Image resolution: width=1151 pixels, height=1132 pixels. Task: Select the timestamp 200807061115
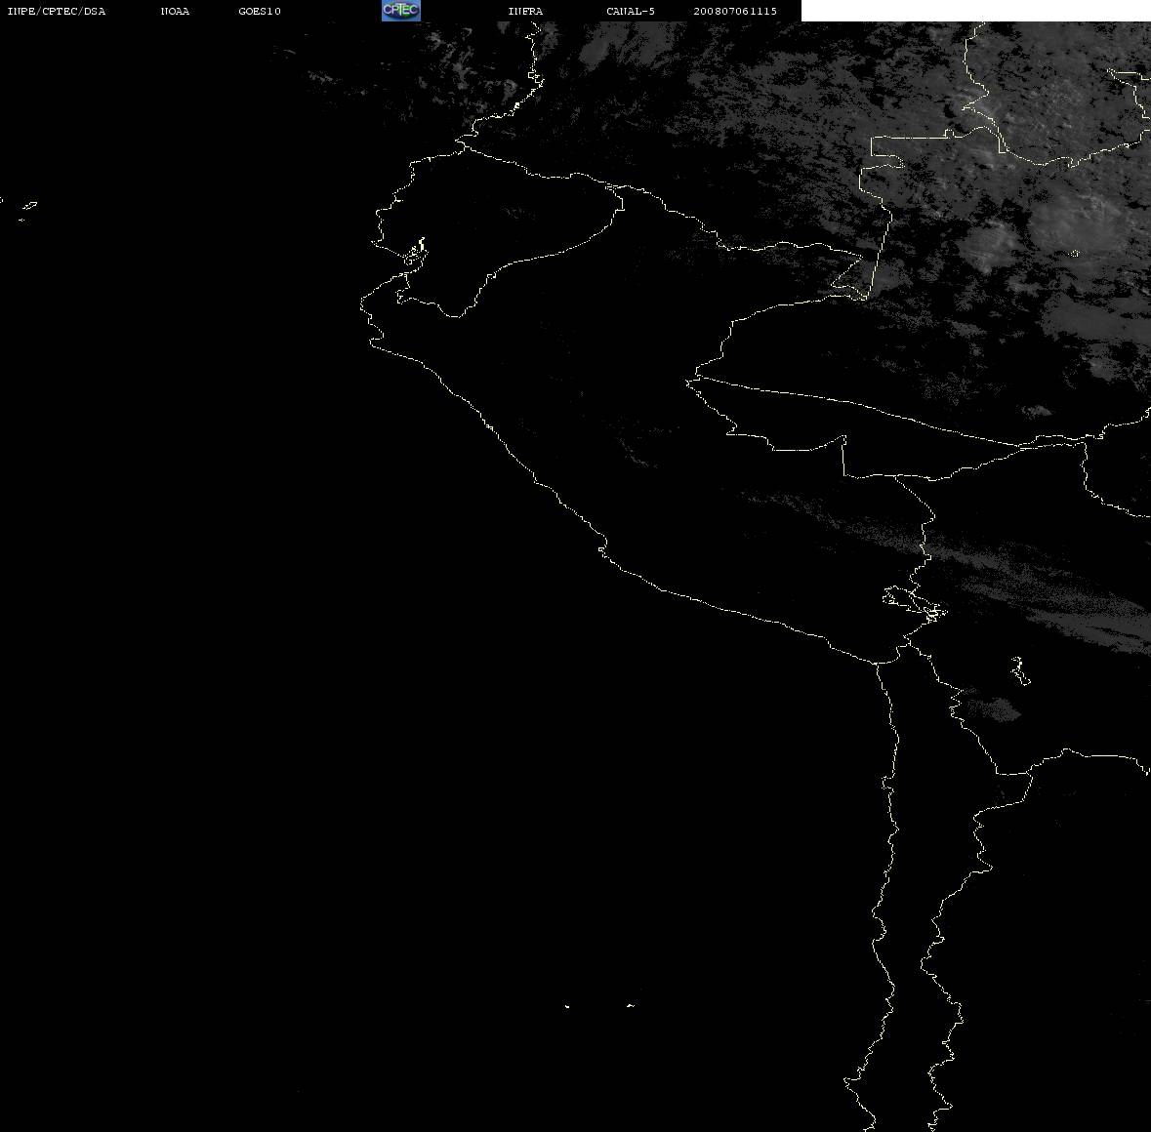pos(735,11)
